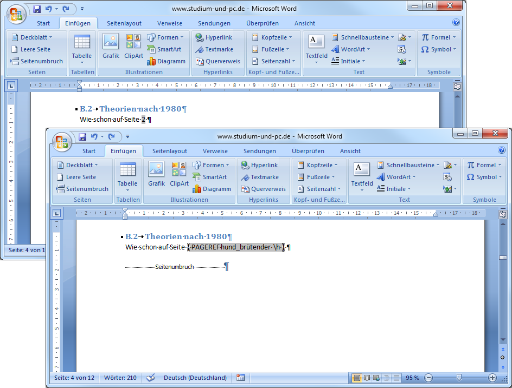
Task: Insert SmartArt in back Word window
Action: (164, 49)
